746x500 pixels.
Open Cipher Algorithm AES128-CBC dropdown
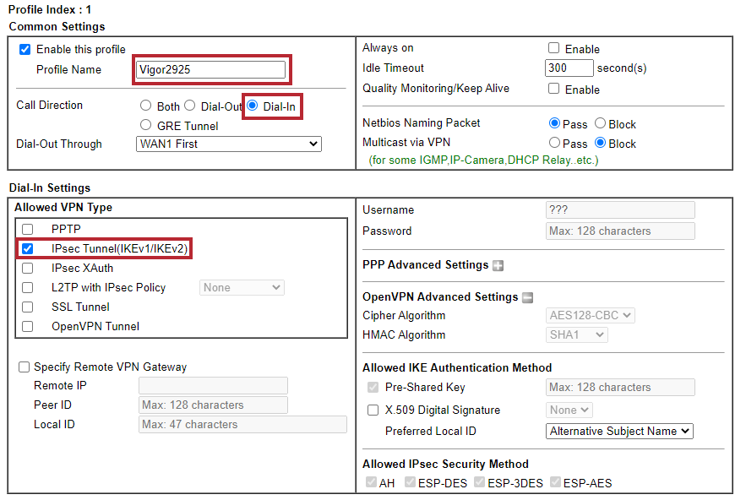590,315
